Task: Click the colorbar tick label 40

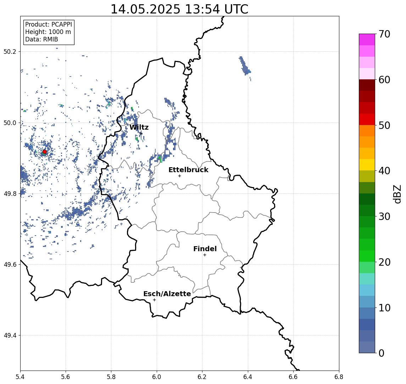Action: coord(384,171)
